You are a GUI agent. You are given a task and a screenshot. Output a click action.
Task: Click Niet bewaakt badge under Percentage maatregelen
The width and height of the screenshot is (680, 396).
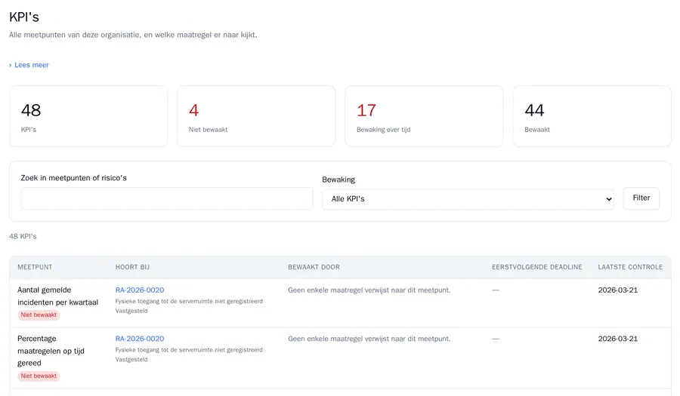(39, 376)
